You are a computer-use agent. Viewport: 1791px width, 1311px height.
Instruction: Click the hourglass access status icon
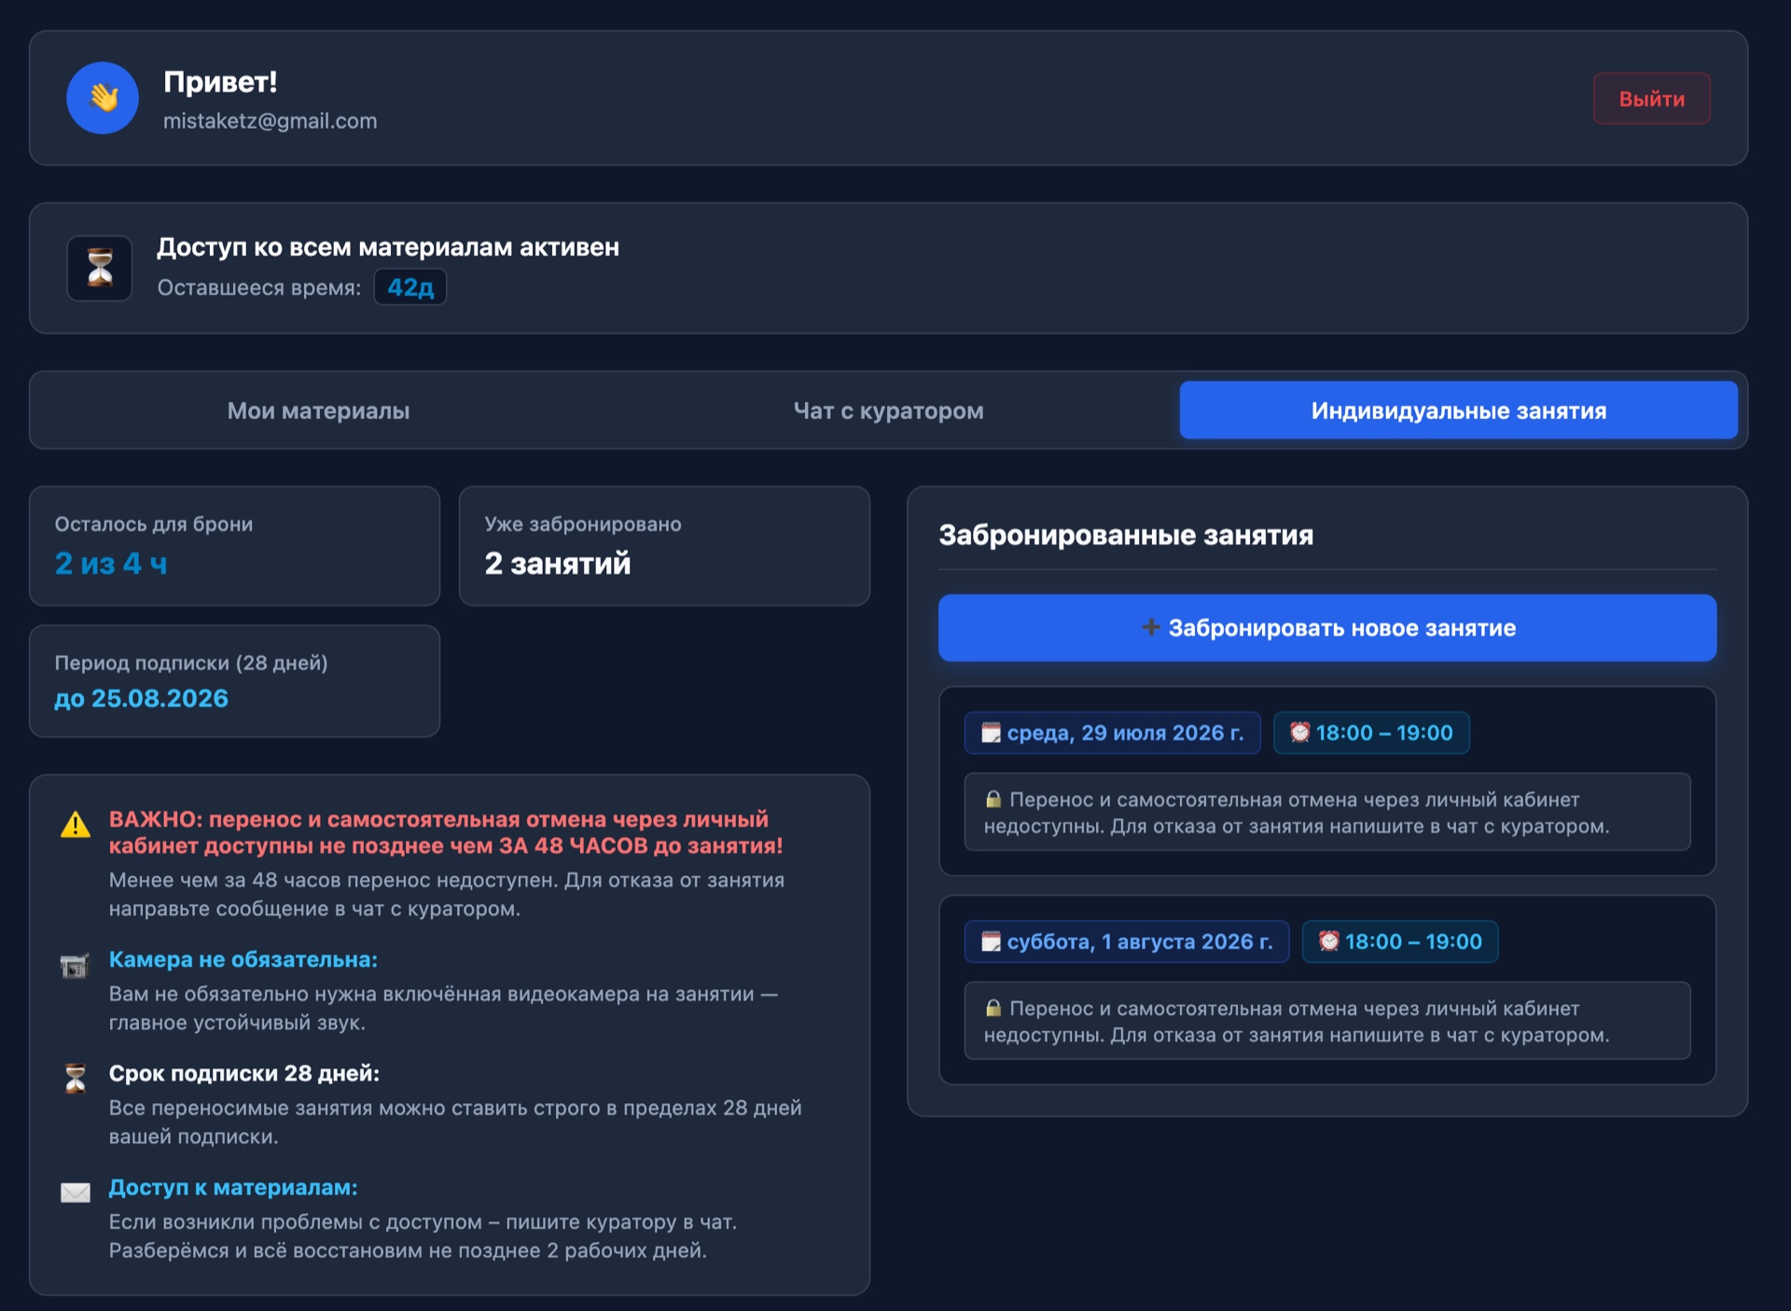point(100,268)
